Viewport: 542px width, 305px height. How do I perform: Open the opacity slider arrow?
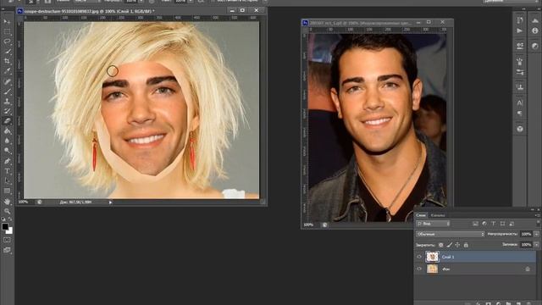(536, 234)
